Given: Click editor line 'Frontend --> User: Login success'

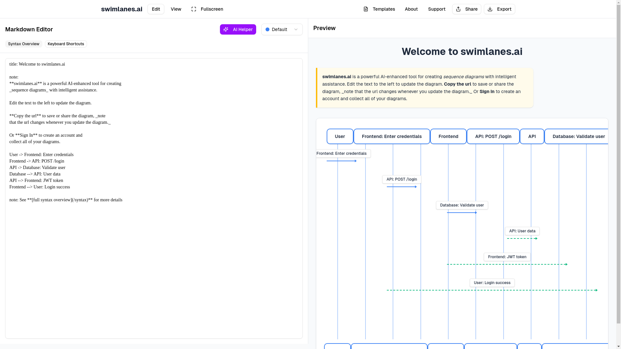Looking at the screenshot, I should [39, 187].
